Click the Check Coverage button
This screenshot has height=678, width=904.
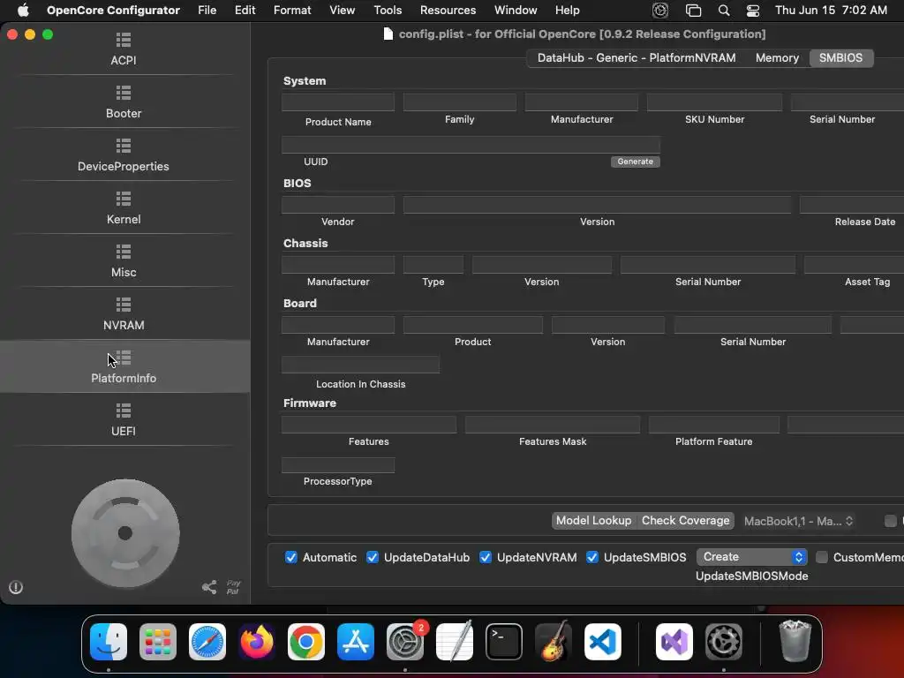[x=685, y=521]
